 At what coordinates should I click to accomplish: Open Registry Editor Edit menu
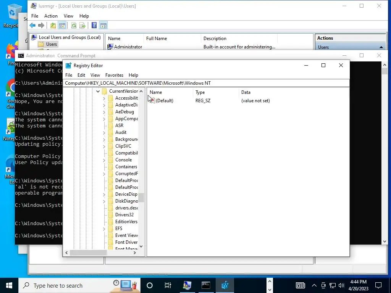pos(81,75)
